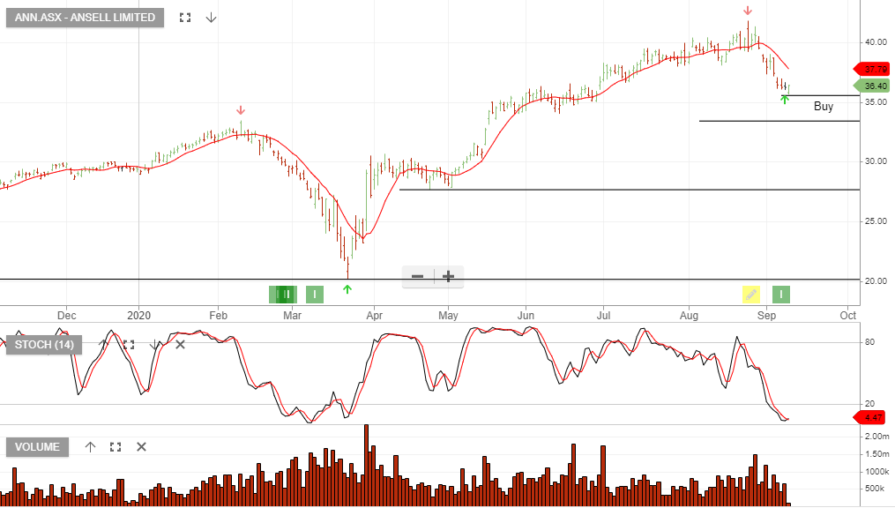895x508 pixels.
Task: Click the 'Aug' date axis label
Action: (689, 315)
